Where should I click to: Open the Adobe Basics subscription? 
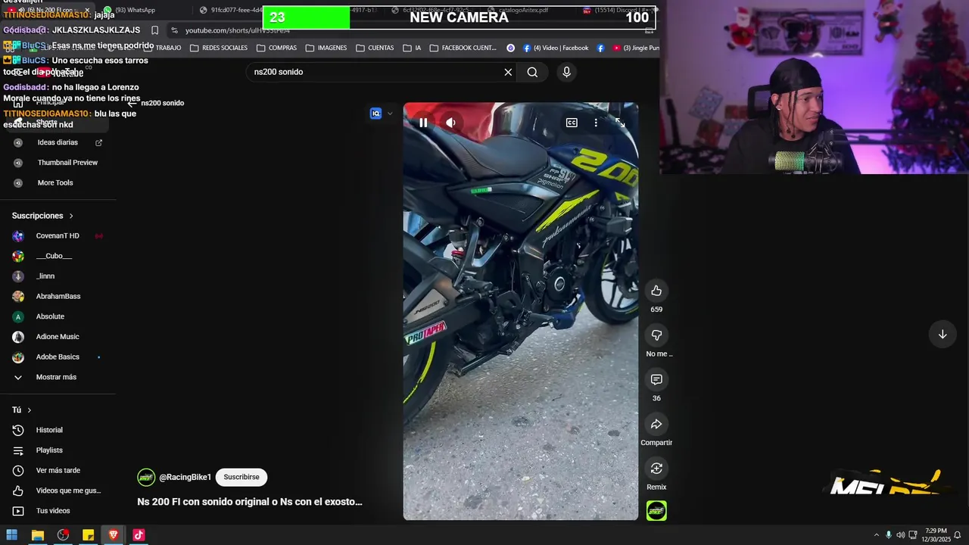pos(58,357)
